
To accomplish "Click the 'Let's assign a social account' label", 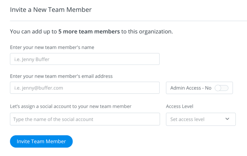I will click(x=70, y=106).
